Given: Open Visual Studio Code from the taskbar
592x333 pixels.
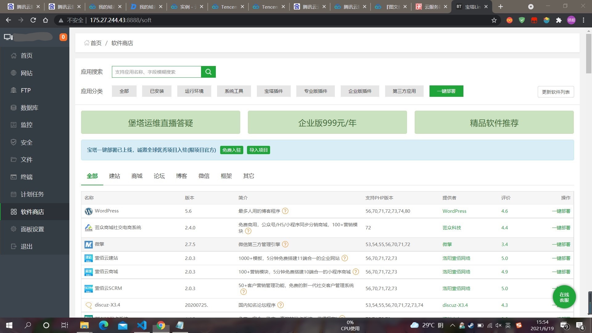Looking at the screenshot, I should [142, 325].
